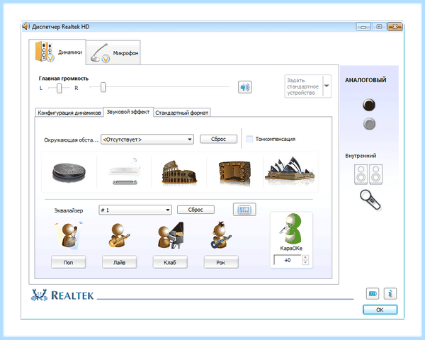The width and height of the screenshot is (425, 340).
Task: Click the KaraOKe +0 value field
Action: point(288,260)
